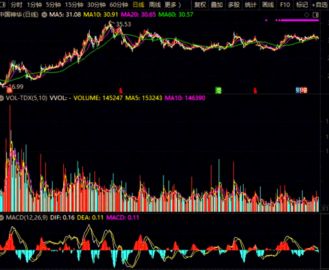329x270 pixels.
Task: Click the long magenta signal bar at top right
Action: 300,20
